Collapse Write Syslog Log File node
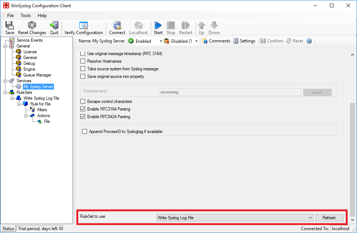The width and height of the screenshot is (357, 233). [x=12, y=98]
